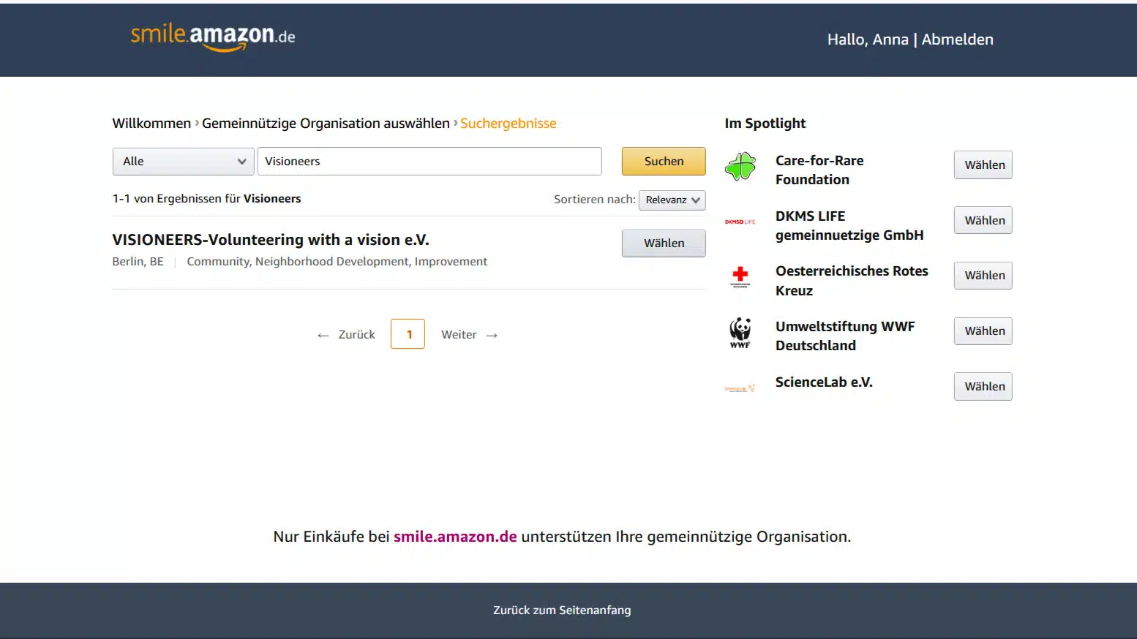Click the Im Spotlight heading
This screenshot has width=1137, height=639.
tap(765, 124)
